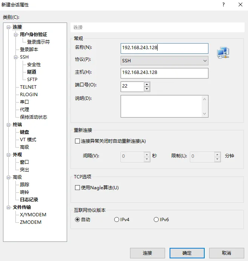This screenshot has width=248, height=261.
Task: Click the description box scroll up arrow
Action: point(204,99)
